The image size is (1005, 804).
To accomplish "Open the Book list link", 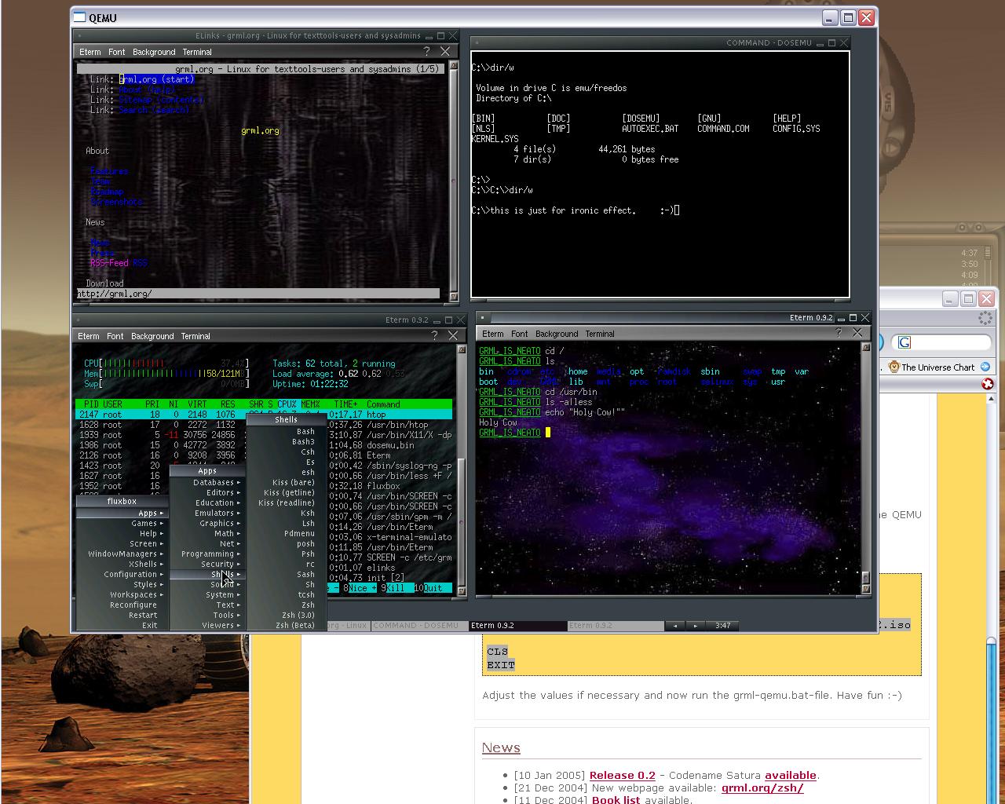I will [x=616, y=800].
